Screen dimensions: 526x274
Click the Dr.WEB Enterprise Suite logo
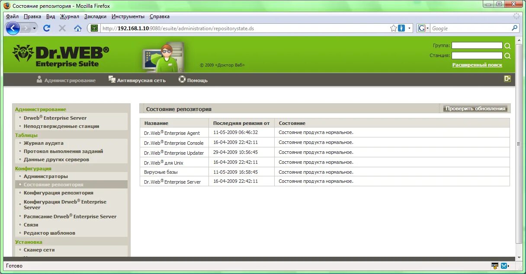(x=61, y=56)
